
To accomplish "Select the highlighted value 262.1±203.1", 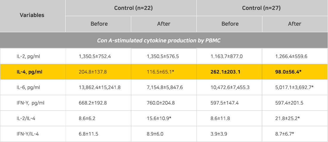I will click(226, 72).
